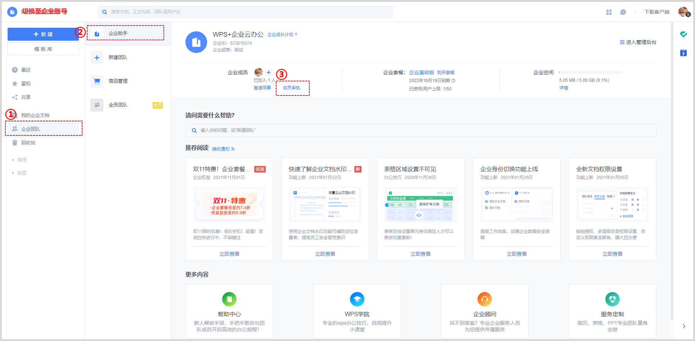The image size is (695, 341).
Task: Click 立即查看 under 全新文档权限设置
Action: tap(613, 254)
